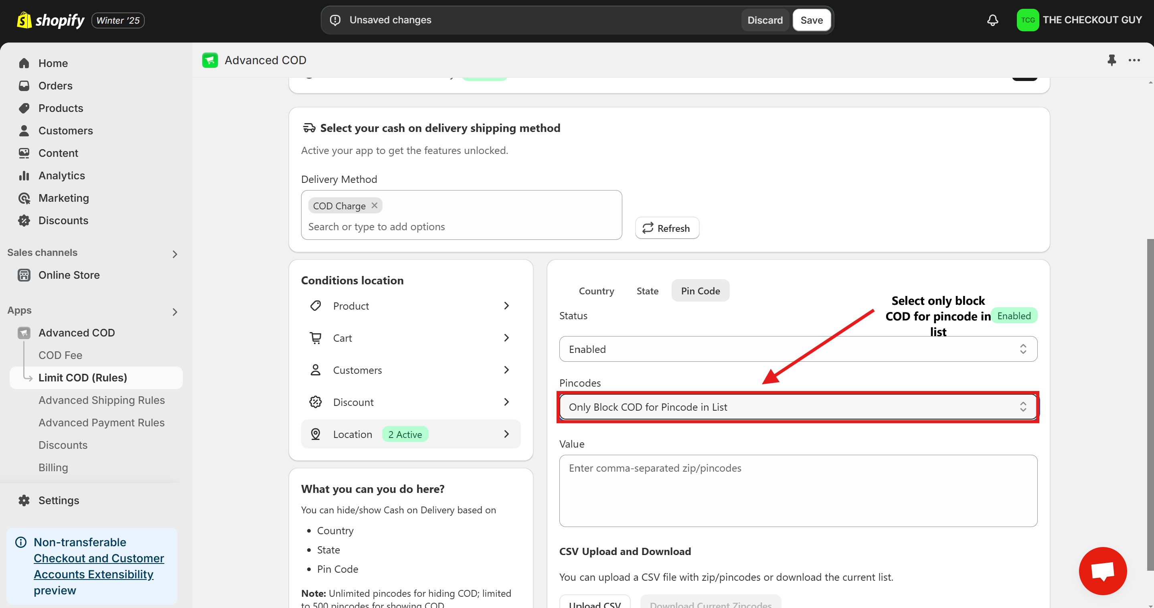Expand Sales channels chevron
This screenshot has width=1154, height=608.
tap(175, 254)
